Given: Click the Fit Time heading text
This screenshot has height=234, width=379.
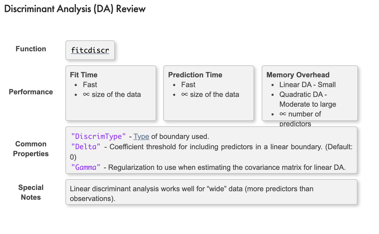Looking at the screenshot, I should [84, 75].
